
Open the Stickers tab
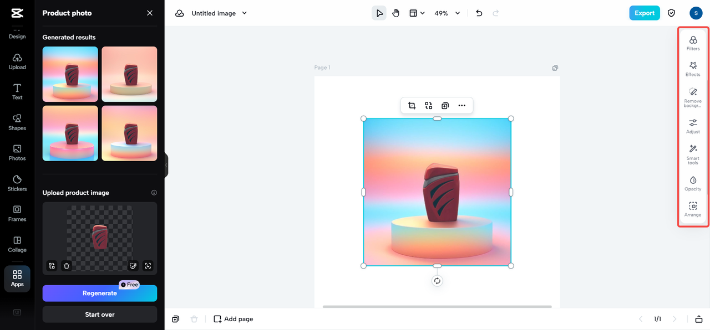17,183
